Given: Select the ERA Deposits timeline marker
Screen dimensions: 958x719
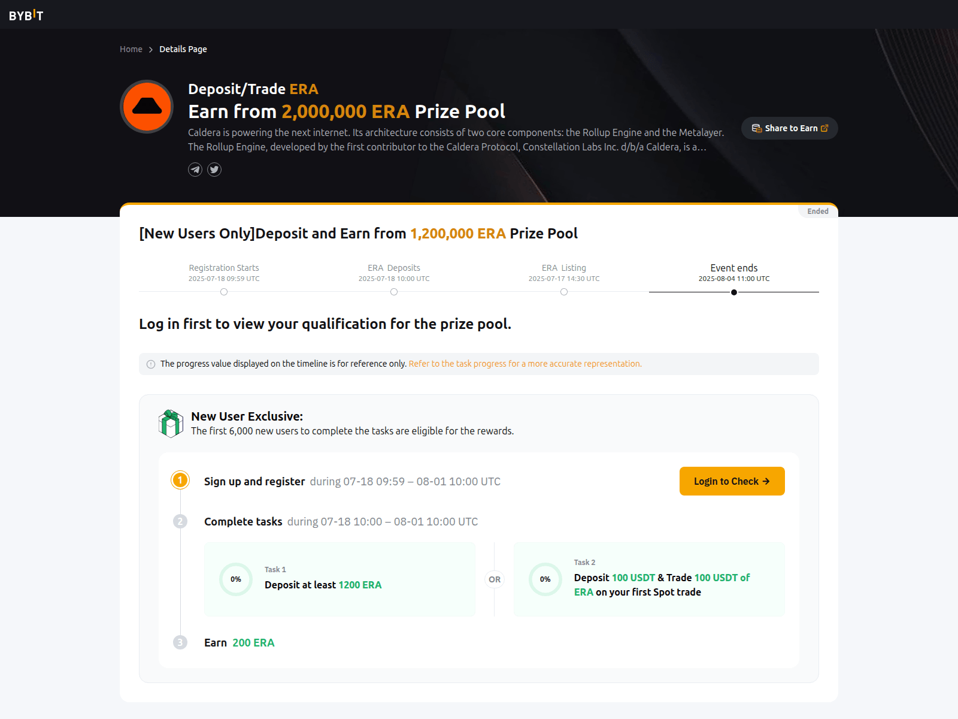Looking at the screenshot, I should tap(394, 292).
